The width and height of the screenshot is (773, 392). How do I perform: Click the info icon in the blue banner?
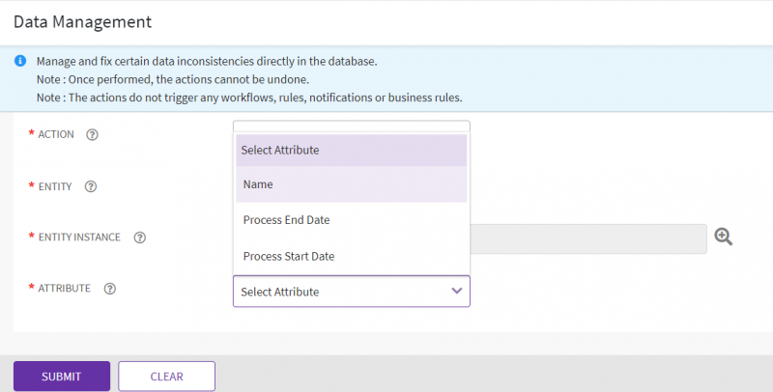(20, 61)
